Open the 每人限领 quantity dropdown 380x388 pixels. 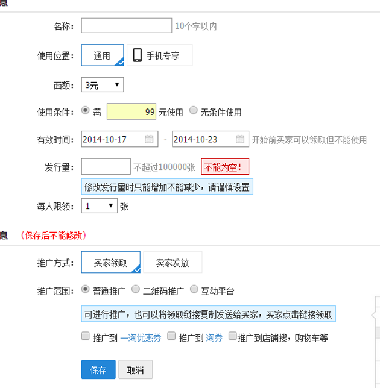(99, 205)
